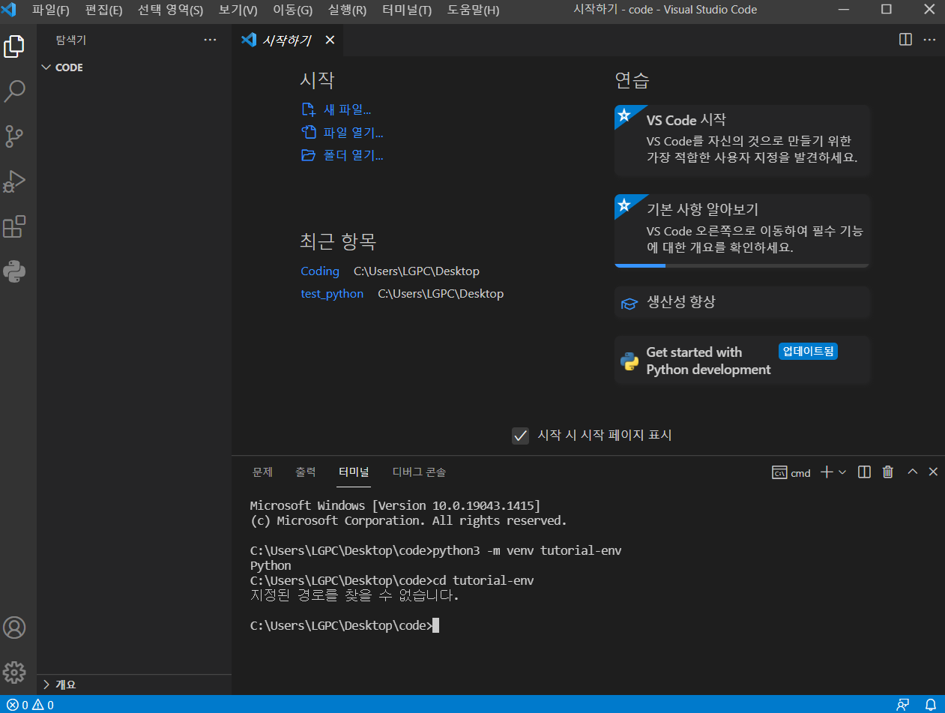Open the Manage gear icon
Screen dimensions: 945x713
[x=14, y=673]
